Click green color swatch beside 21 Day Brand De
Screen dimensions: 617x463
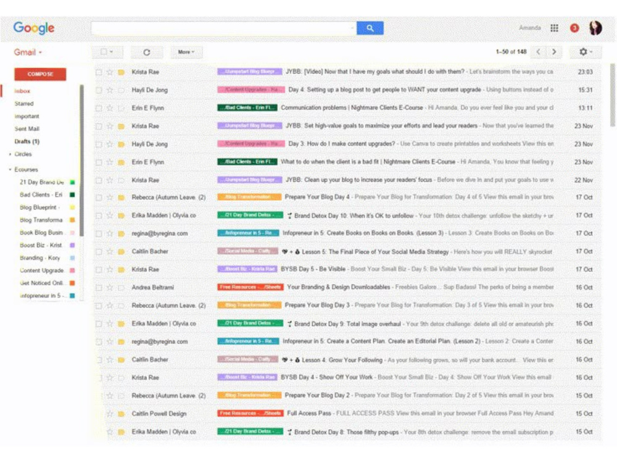coord(72,182)
